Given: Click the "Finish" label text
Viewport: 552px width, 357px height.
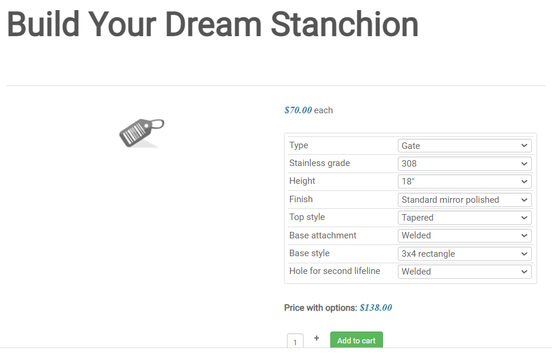Looking at the screenshot, I should point(301,199).
